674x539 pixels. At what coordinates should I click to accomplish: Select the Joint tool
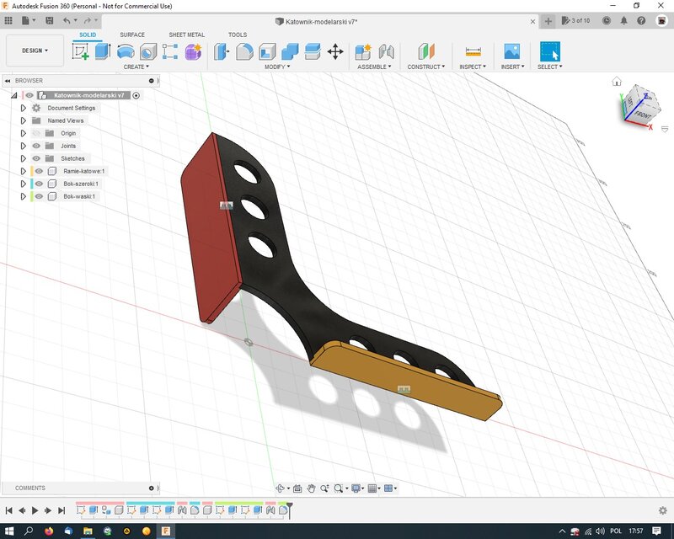(387, 51)
